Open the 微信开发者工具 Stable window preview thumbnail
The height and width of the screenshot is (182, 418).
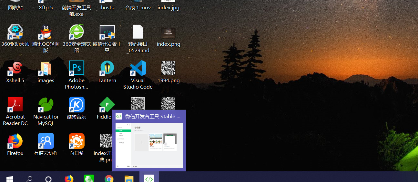149,145
